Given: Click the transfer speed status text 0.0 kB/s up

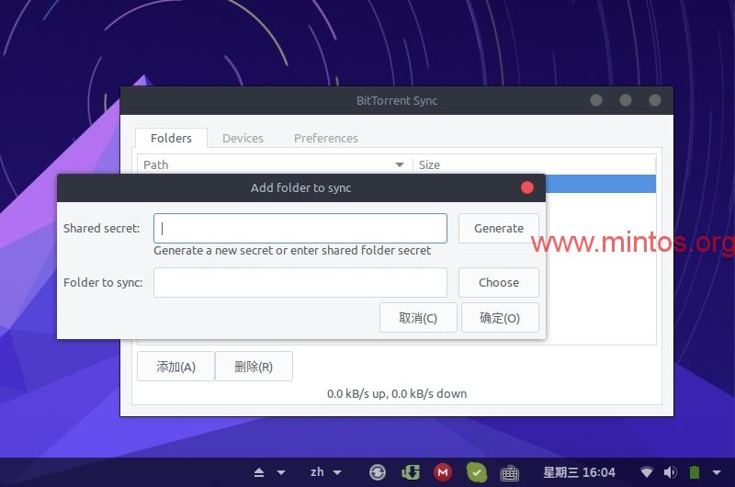Looking at the screenshot, I should [x=397, y=393].
